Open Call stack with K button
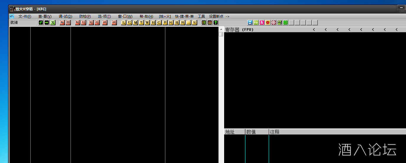The width and height of the screenshot is (406, 163). (171, 23)
